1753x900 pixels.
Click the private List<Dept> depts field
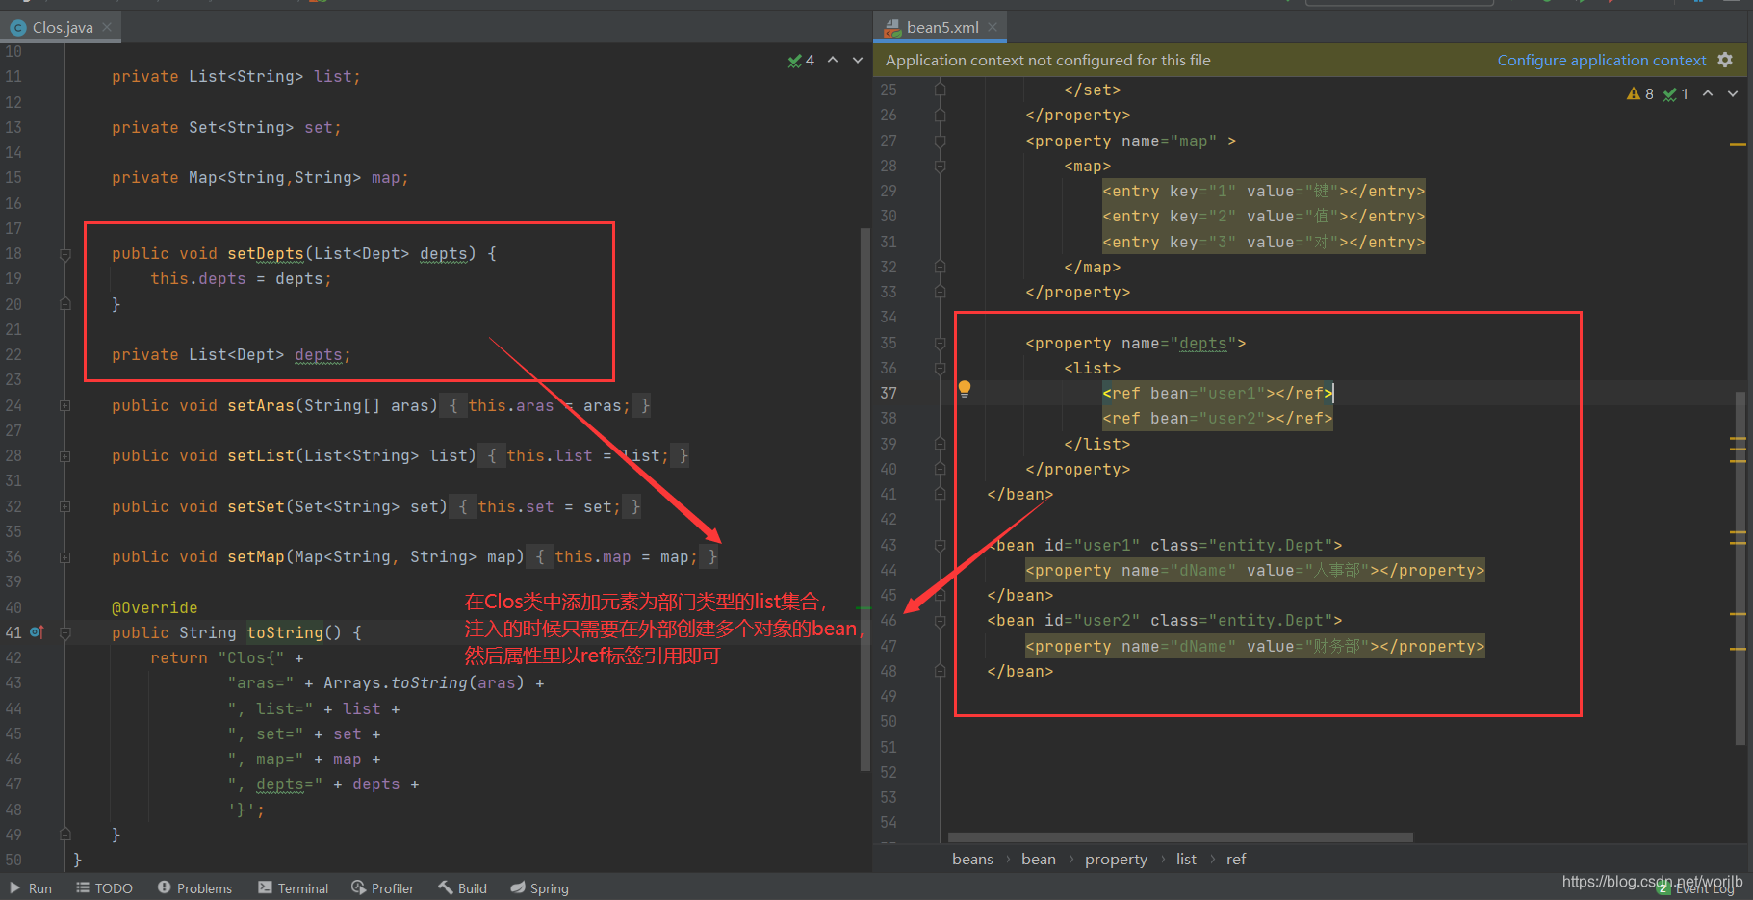click(x=231, y=355)
